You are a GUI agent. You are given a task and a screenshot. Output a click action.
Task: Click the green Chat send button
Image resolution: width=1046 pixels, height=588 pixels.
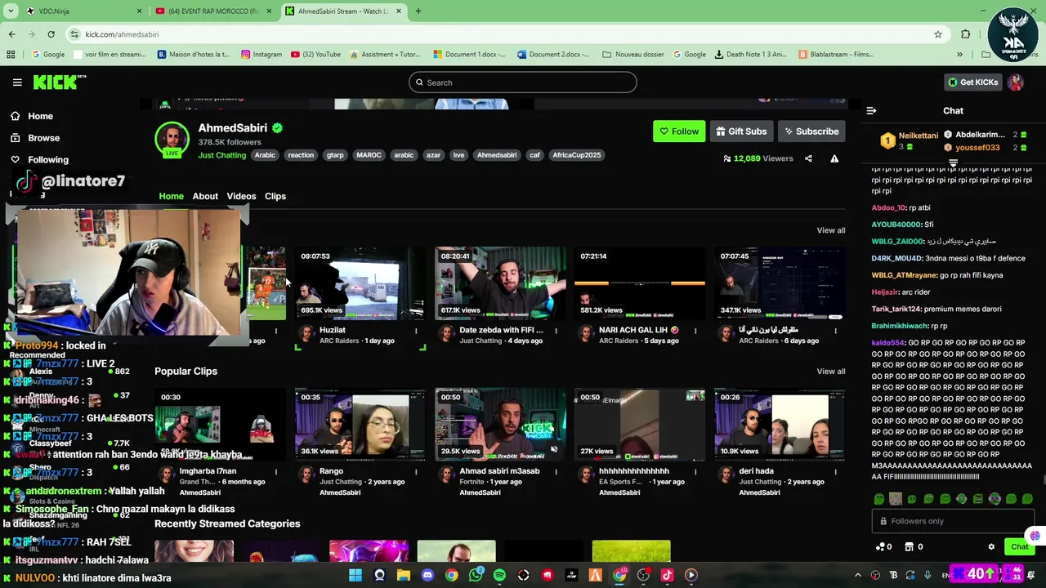[x=1019, y=547]
